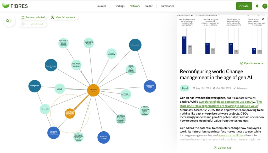
Task: Select Can AI Be a Co-Facilitator node
Action: coord(145,110)
